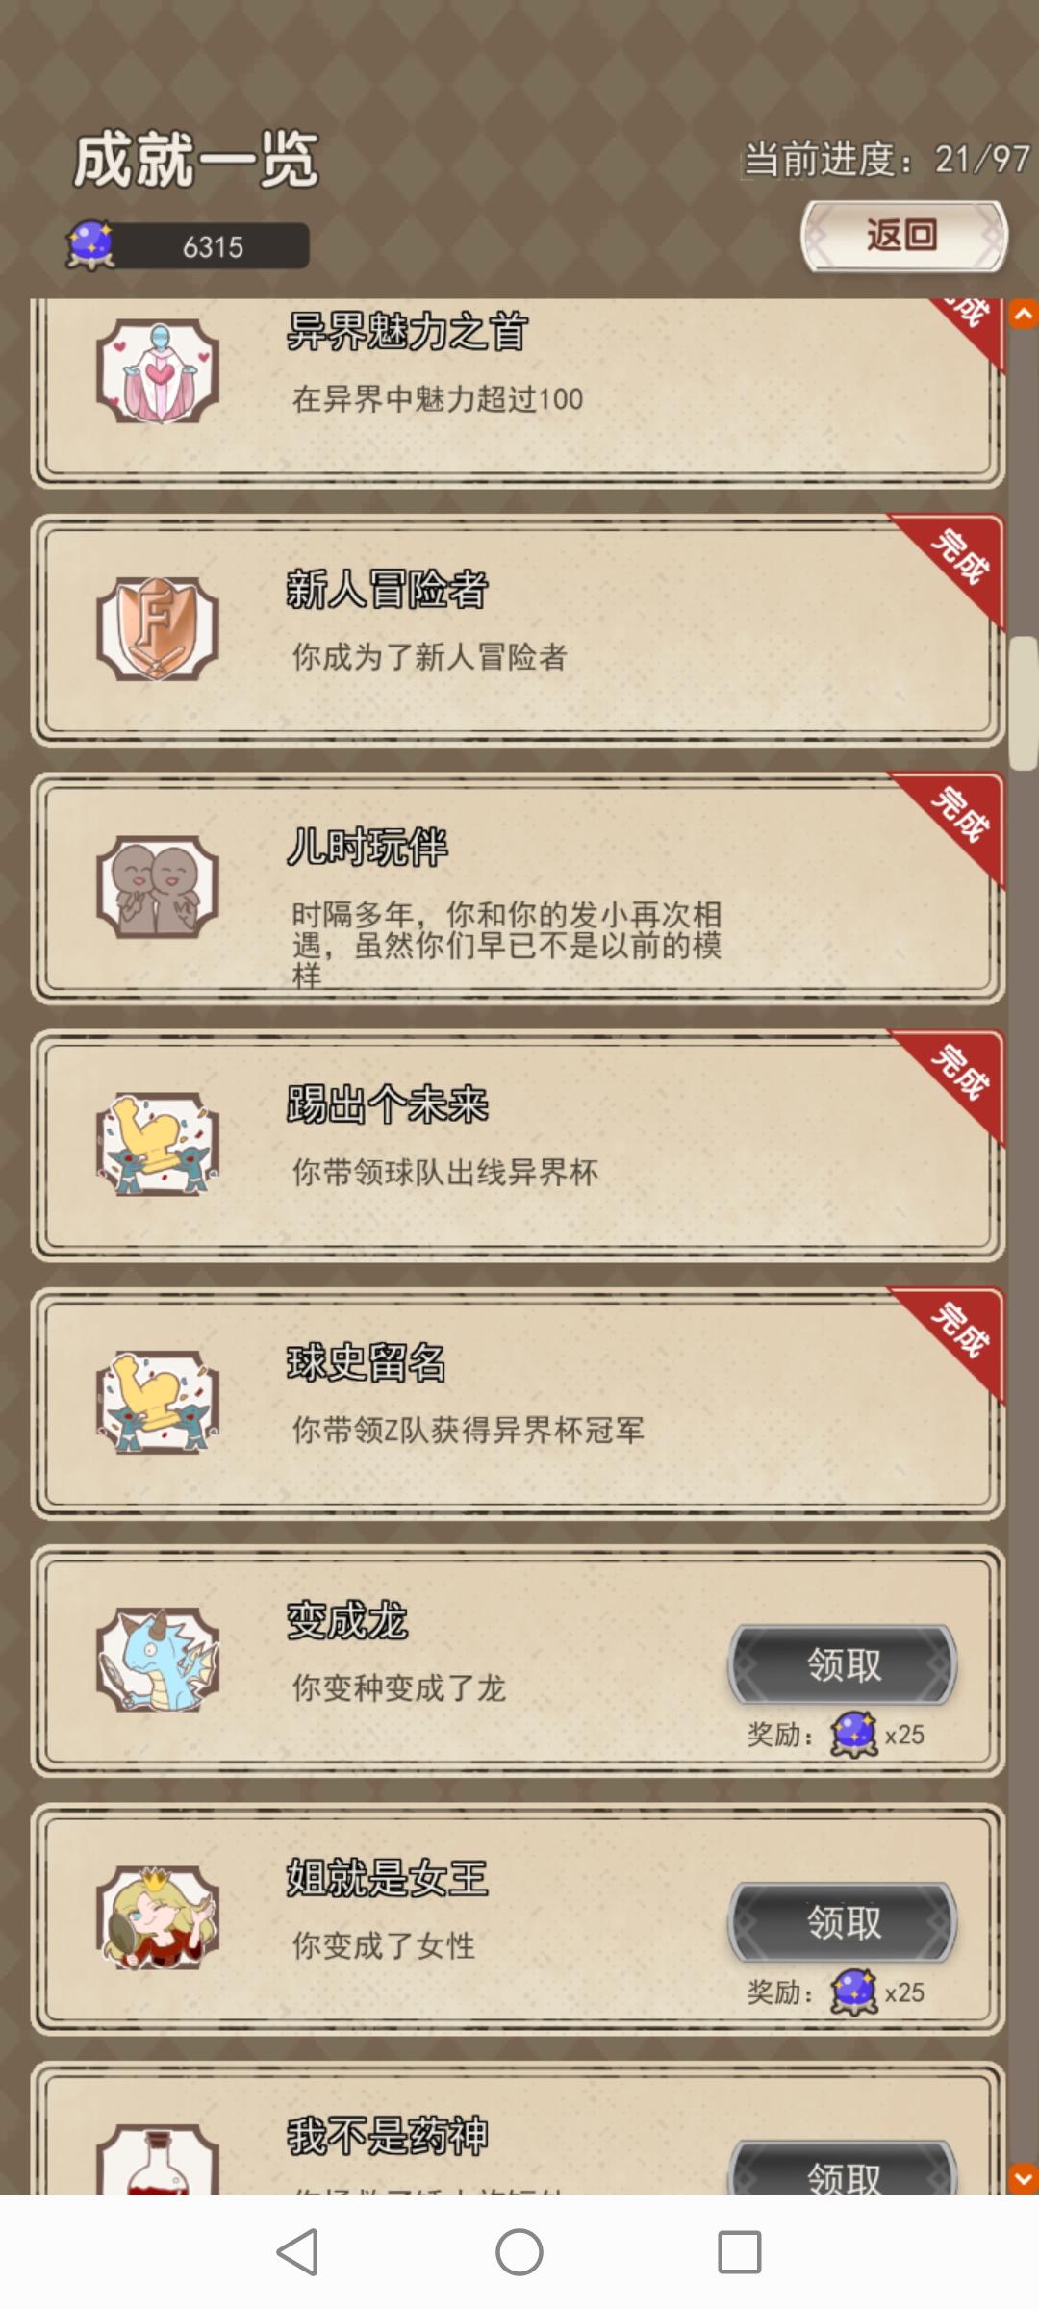Click the 返回 button
The width and height of the screenshot is (1039, 2309).
pyautogui.click(x=903, y=236)
